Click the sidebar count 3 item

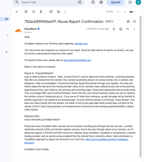point(7,35)
